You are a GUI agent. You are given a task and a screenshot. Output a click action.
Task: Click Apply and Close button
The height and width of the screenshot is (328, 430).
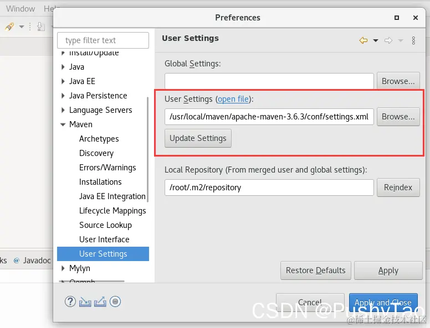(x=383, y=303)
